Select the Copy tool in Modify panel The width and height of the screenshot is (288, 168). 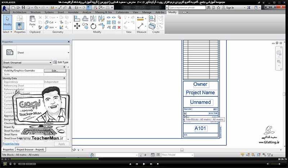point(85,26)
